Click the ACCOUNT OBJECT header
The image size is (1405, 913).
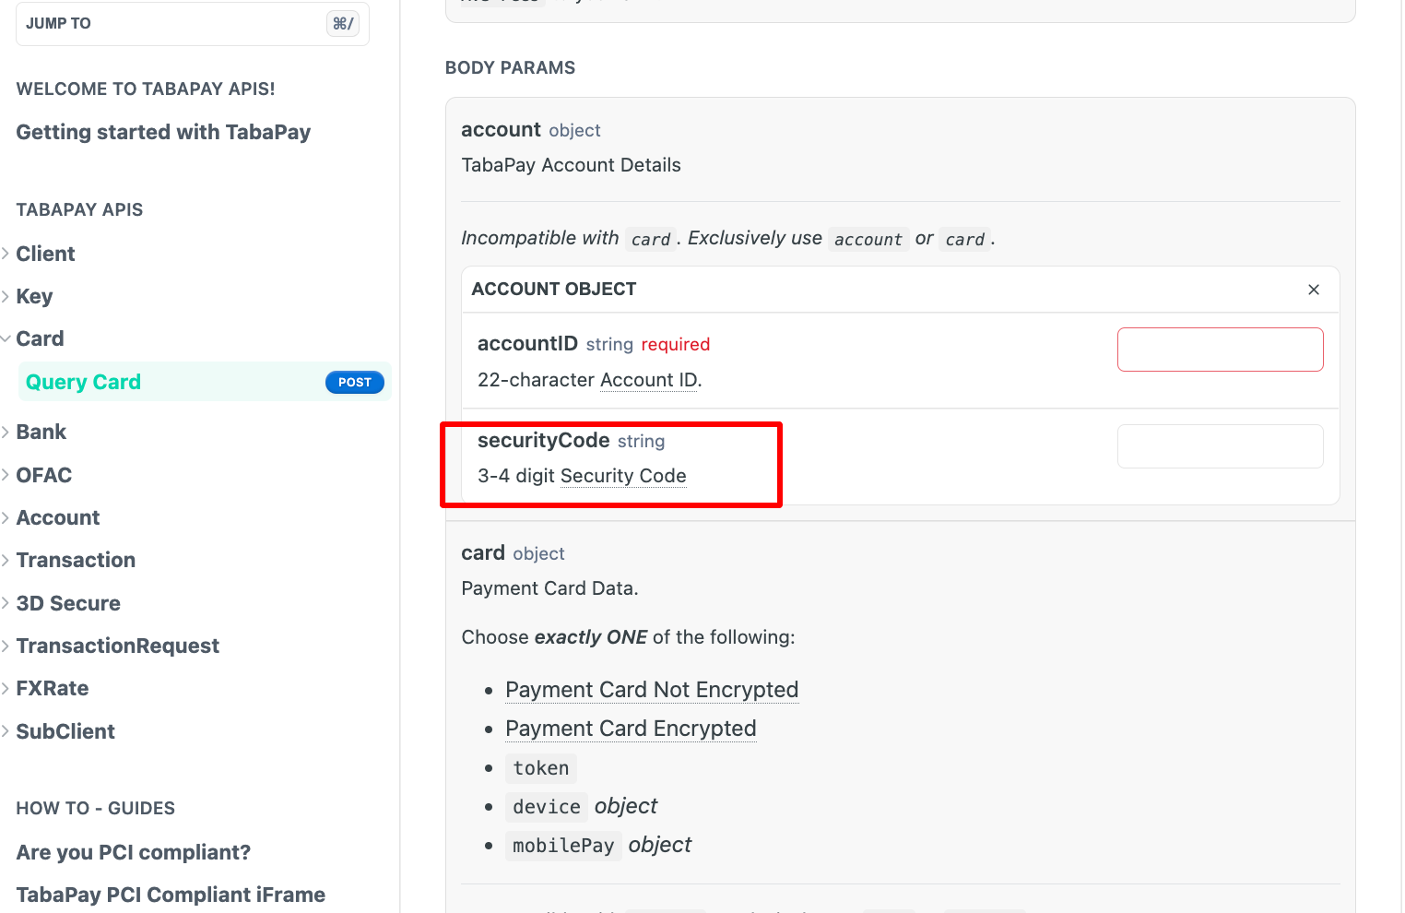(x=554, y=289)
